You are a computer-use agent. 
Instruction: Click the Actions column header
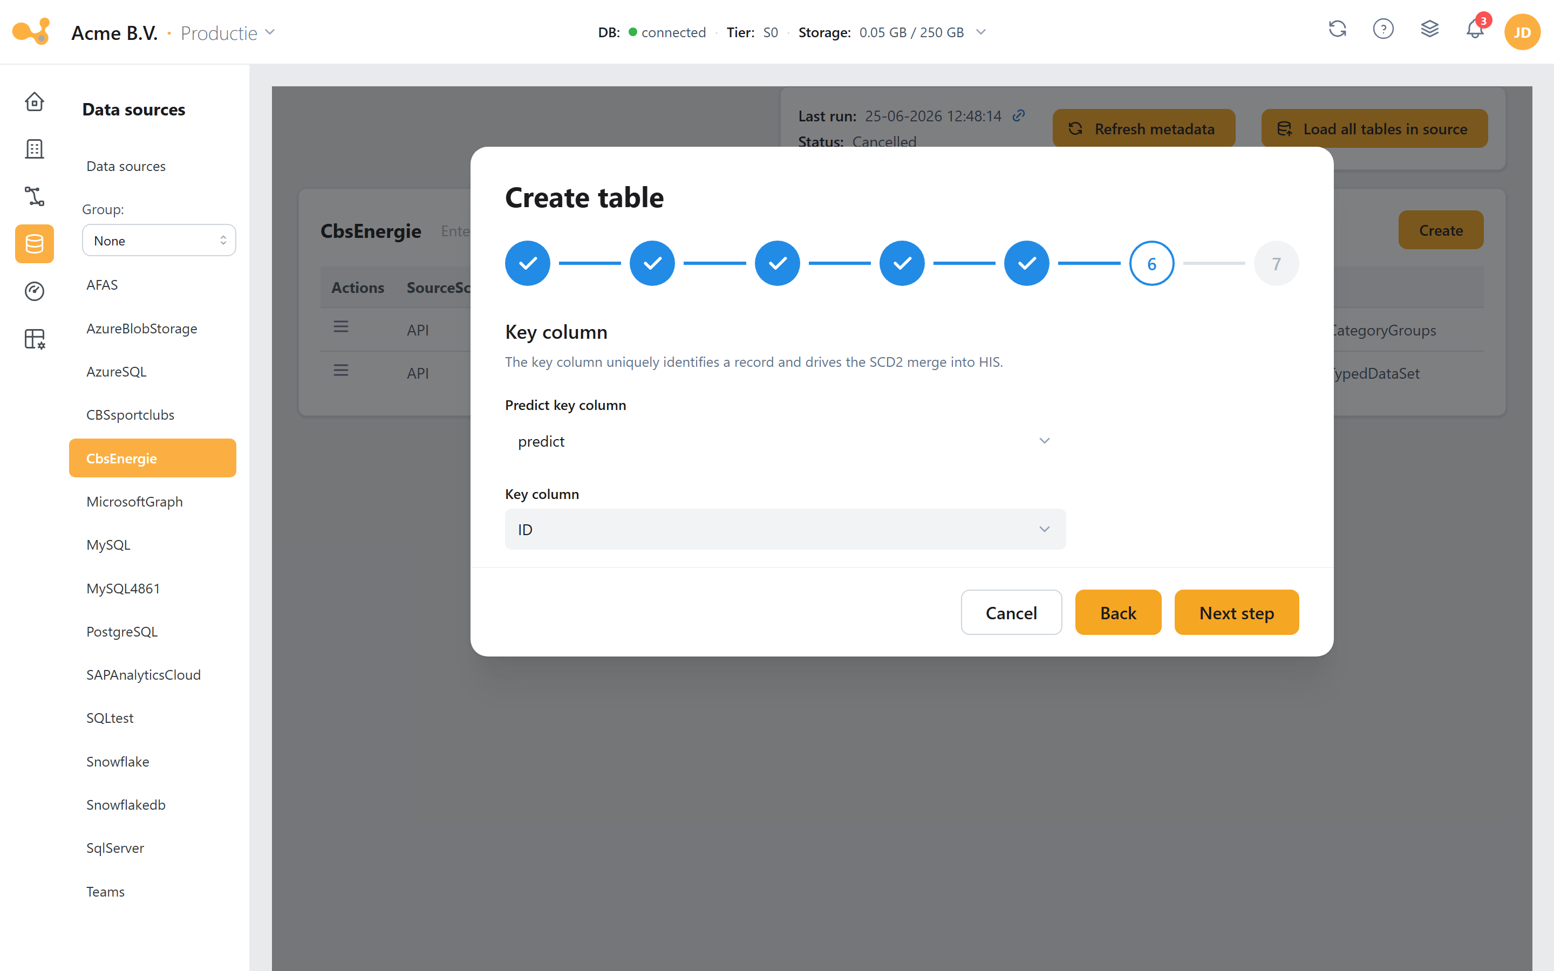click(x=358, y=288)
